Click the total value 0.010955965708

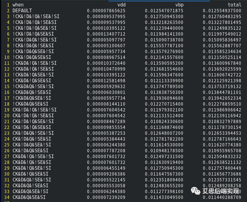pos(222,151)
